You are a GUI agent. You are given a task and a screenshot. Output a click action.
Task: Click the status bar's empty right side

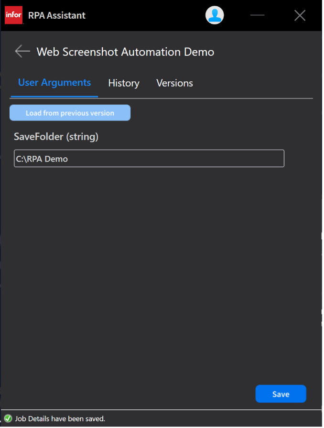pyautogui.click(x=215, y=419)
